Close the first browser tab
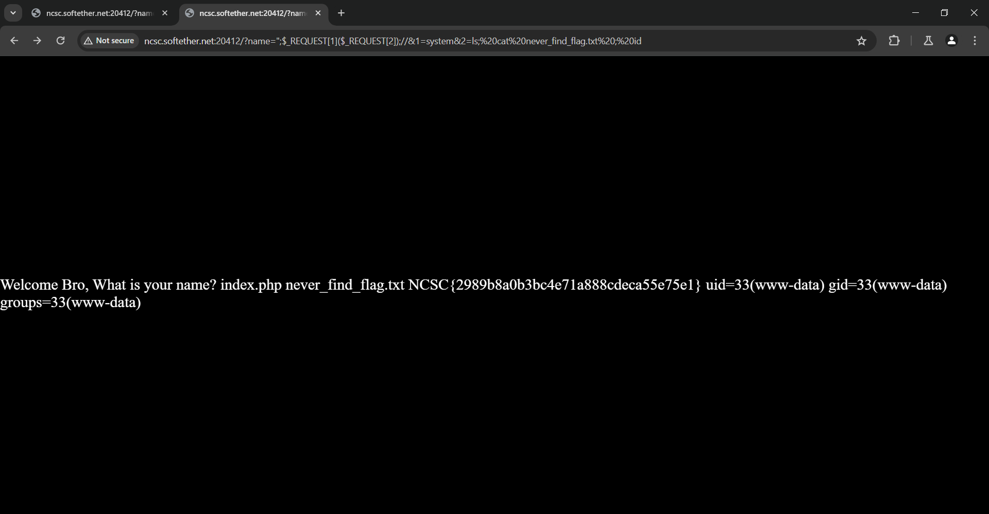This screenshot has height=514, width=989. [x=164, y=13]
